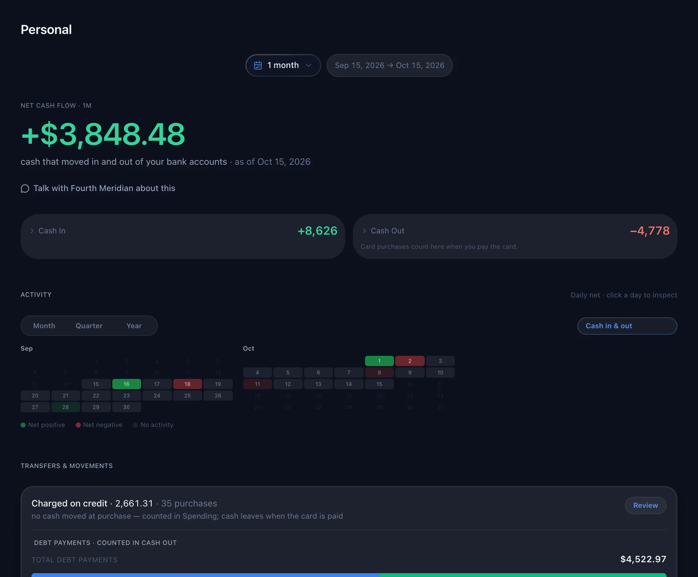Open the 1 month period dropdown
The height and width of the screenshot is (577, 698).
tap(283, 65)
